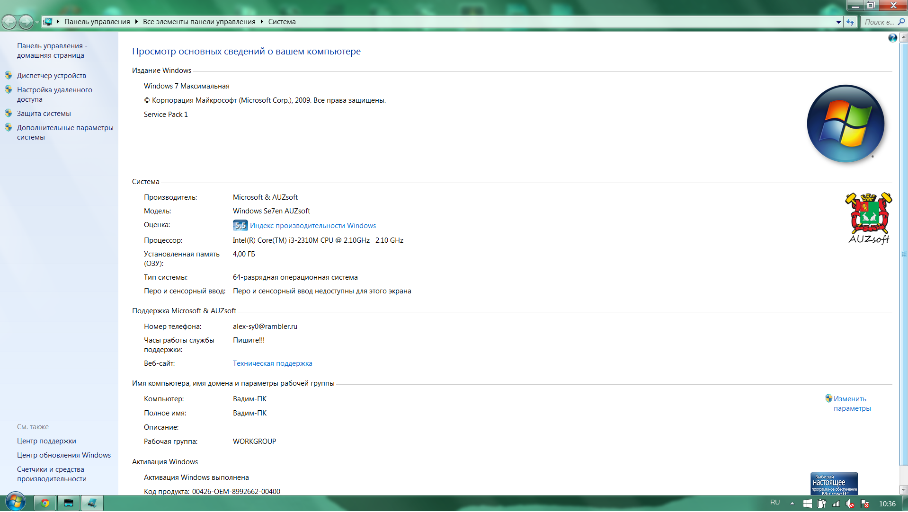
Task: Open Центр поддержки link
Action: [x=46, y=441]
